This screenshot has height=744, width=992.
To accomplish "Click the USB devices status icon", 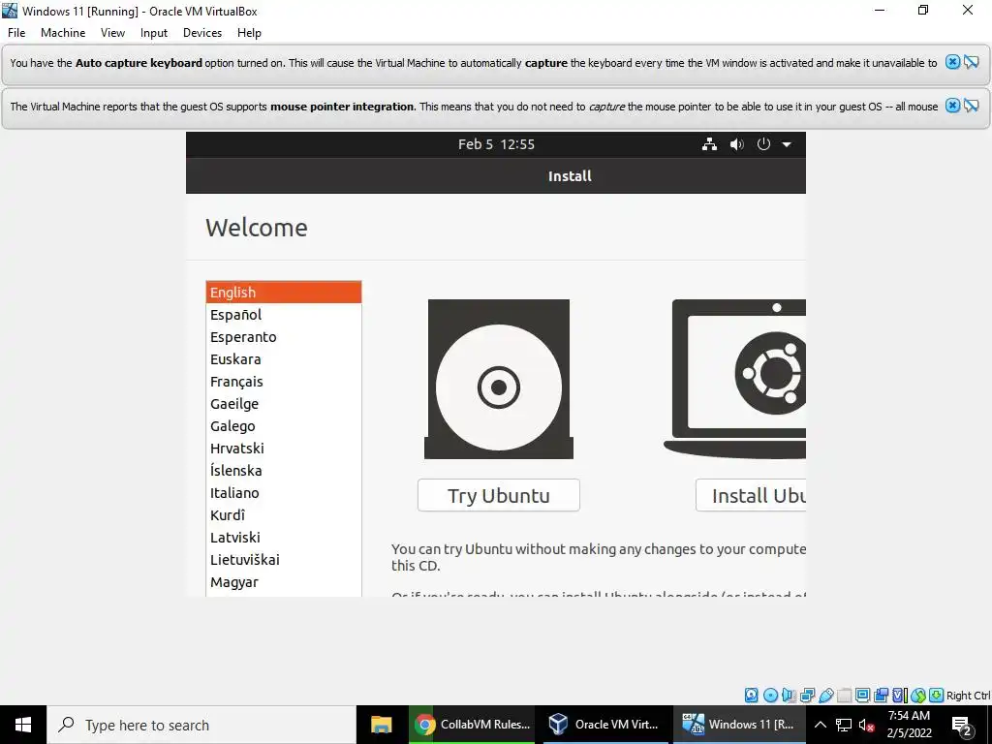I will coord(825,696).
